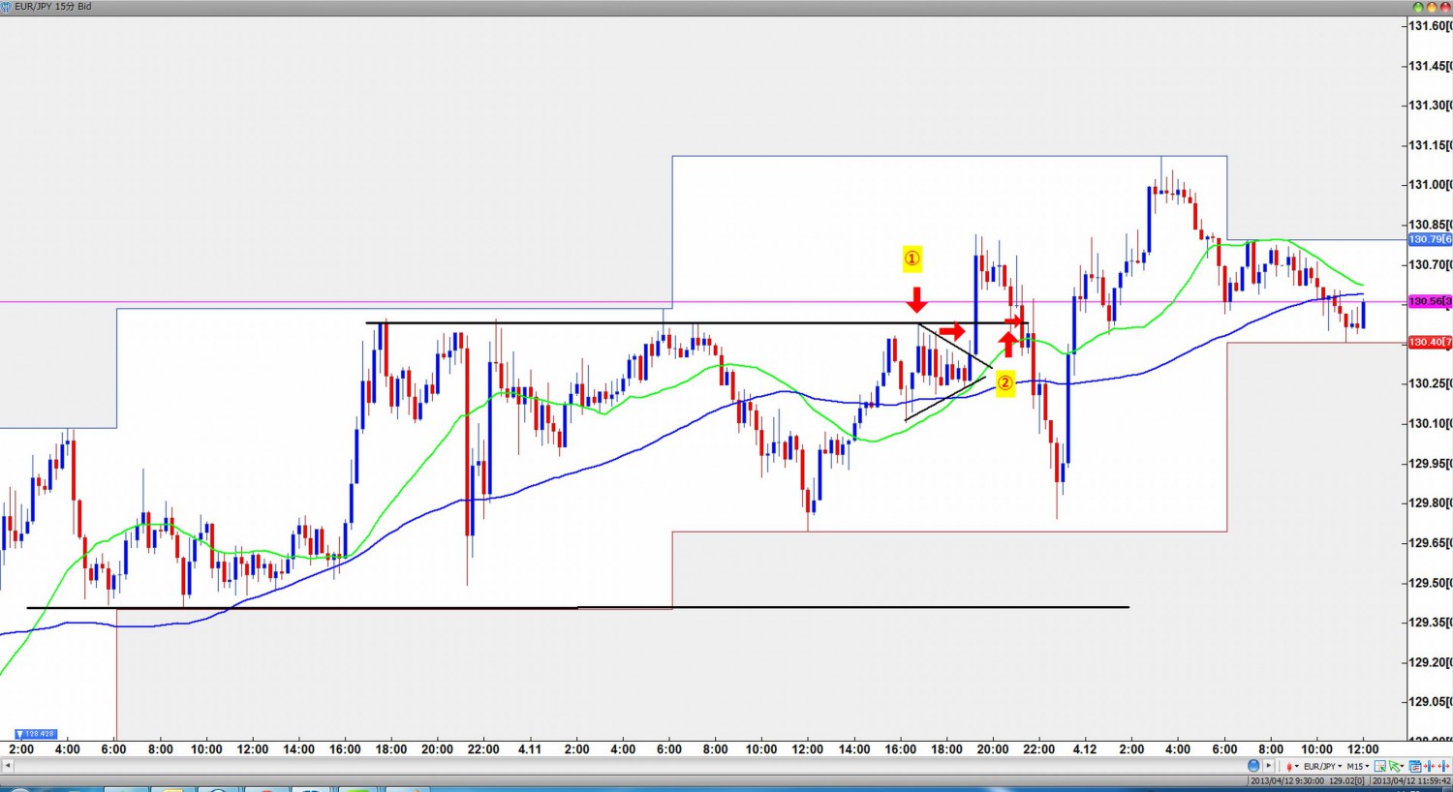Click the 129.50 label on price axis
The height and width of the screenshot is (792, 1453).
[1431, 583]
